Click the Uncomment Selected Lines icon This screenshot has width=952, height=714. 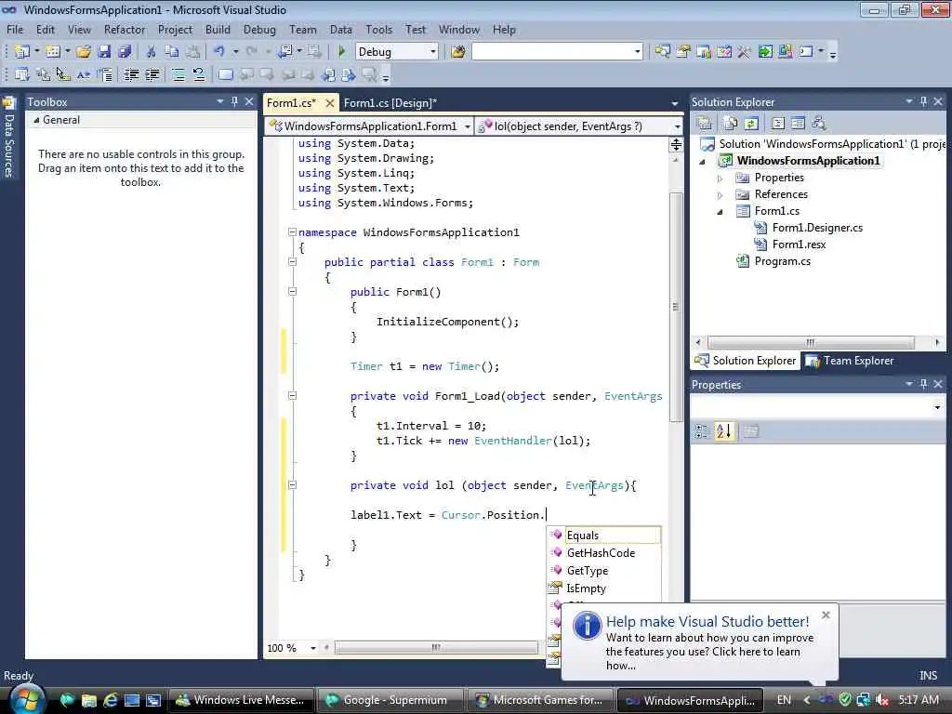(x=199, y=74)
